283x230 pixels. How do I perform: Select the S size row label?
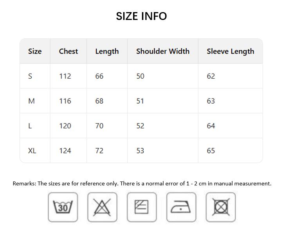click(30, 76)
